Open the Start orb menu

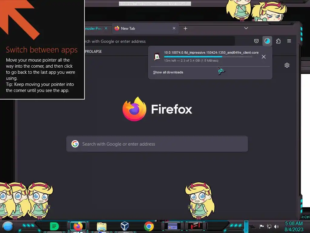pos(8,226)
